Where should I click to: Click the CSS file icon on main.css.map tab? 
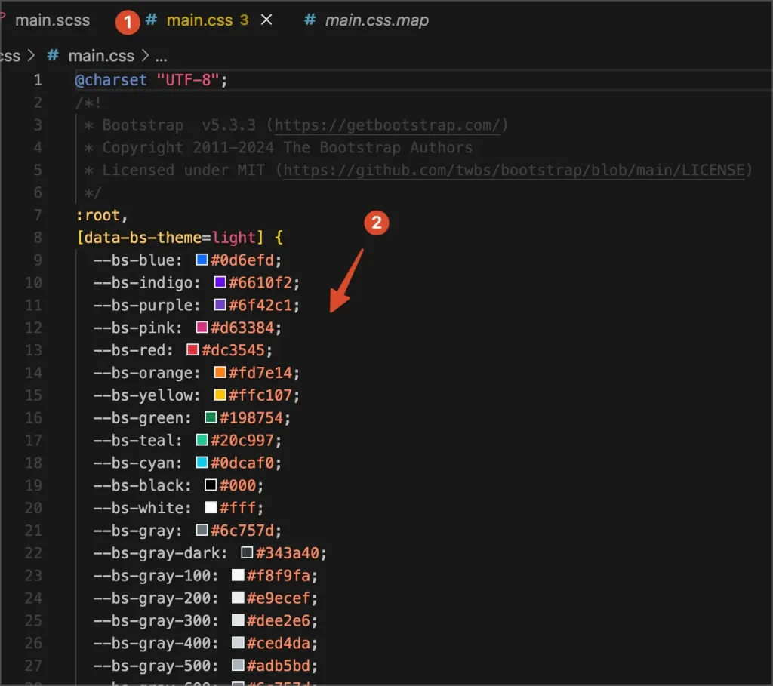310,20
